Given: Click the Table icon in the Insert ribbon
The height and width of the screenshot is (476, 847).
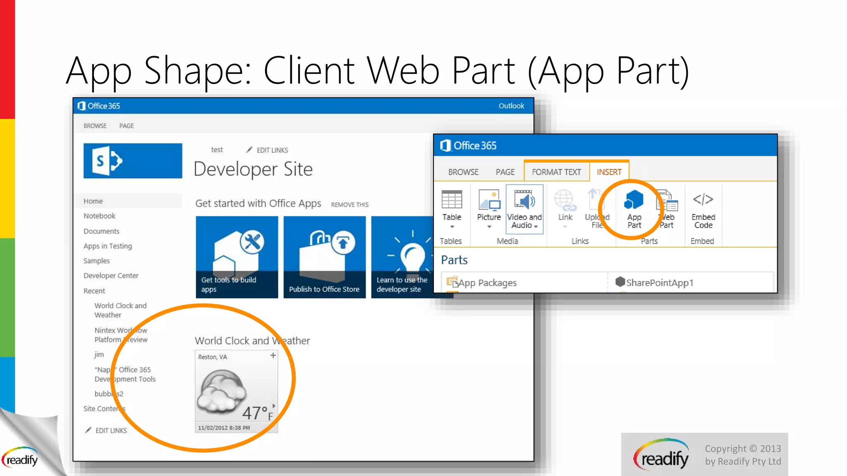Looking at the screenshot, I should pyautogui.click(x=452, y=200).
